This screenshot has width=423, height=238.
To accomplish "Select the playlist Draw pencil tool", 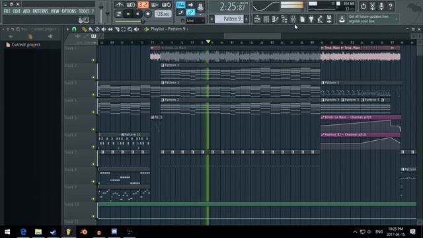I will [x=84, y=29].
